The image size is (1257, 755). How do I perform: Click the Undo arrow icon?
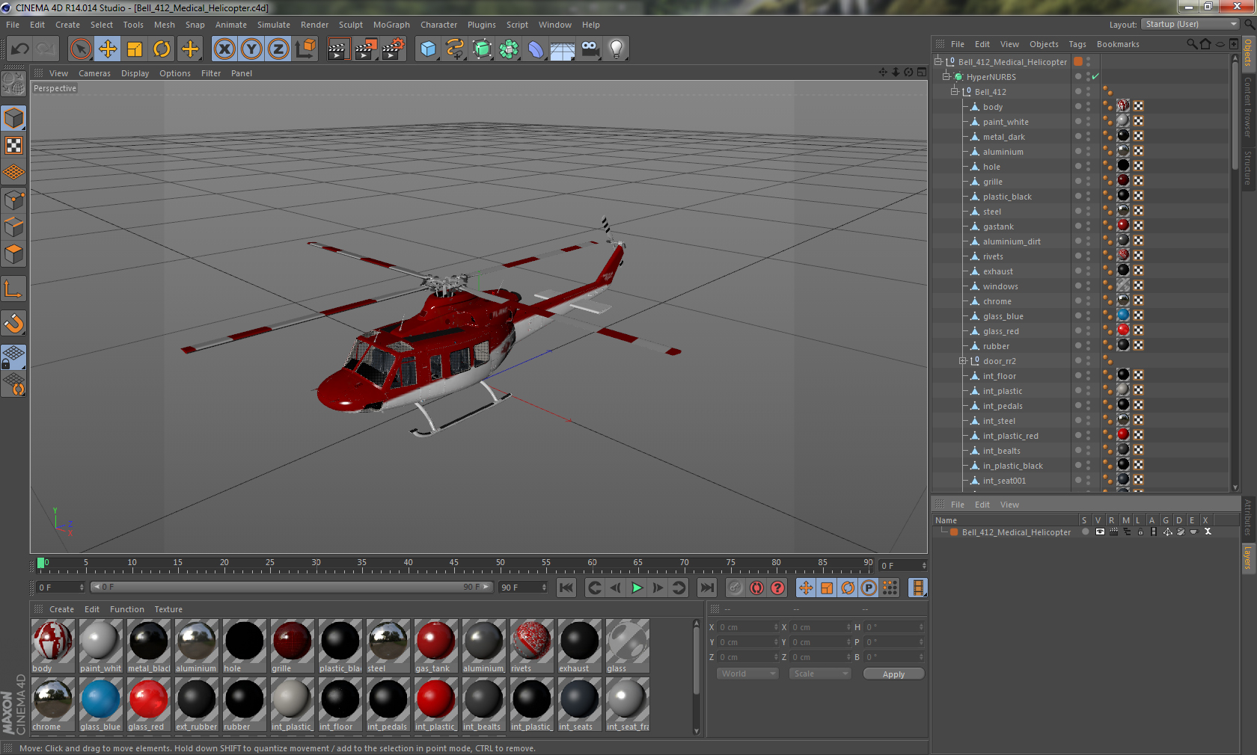[x=19, y=49]
